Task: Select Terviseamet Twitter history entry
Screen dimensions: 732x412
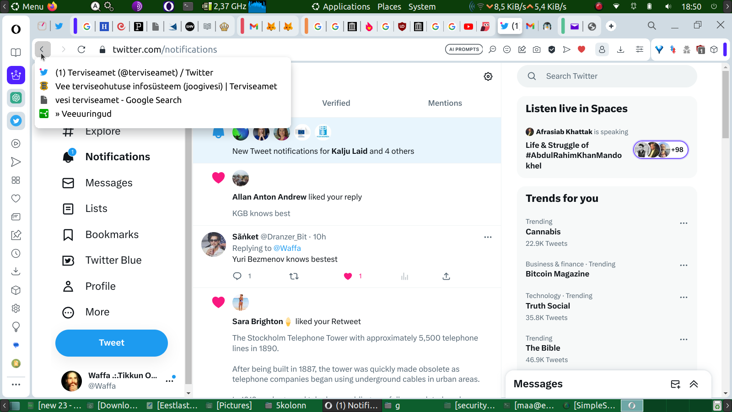Action: coord(163,72)
